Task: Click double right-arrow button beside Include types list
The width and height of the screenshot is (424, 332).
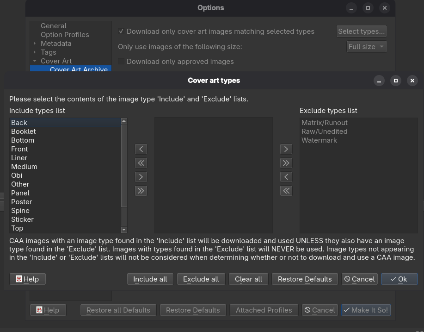Action: pos(141,191)
